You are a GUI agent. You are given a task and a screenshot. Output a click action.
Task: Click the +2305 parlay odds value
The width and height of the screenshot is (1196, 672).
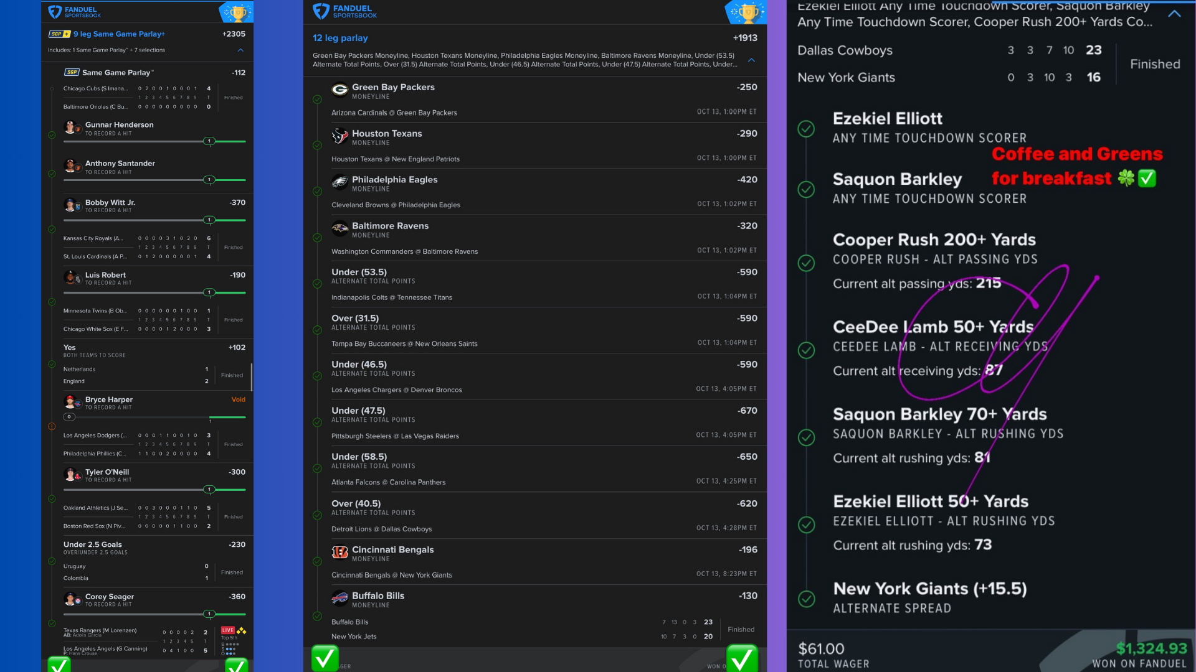pos(234,34)
